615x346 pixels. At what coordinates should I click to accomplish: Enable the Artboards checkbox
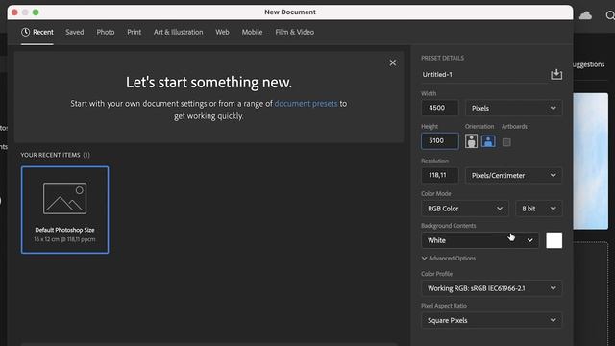506,142
